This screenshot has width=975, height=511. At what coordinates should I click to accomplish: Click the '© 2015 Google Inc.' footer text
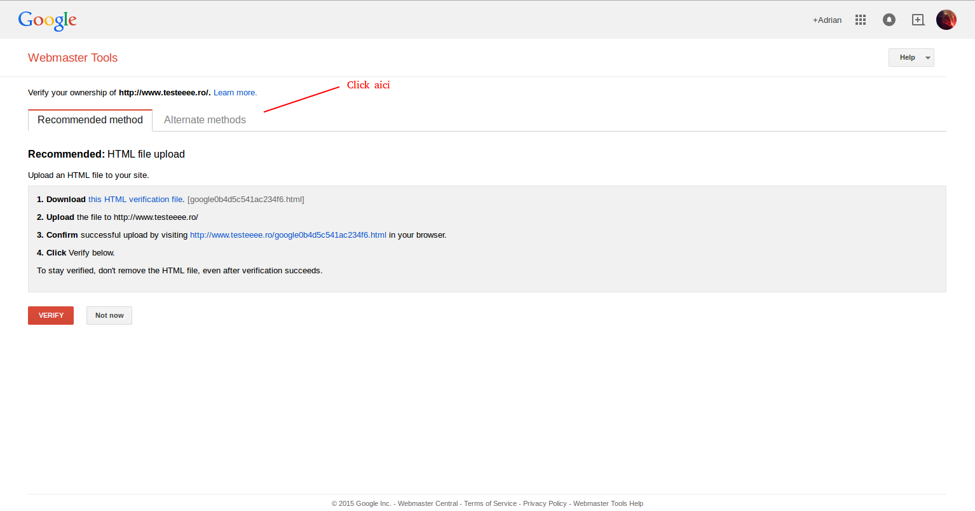pos(361,503)
